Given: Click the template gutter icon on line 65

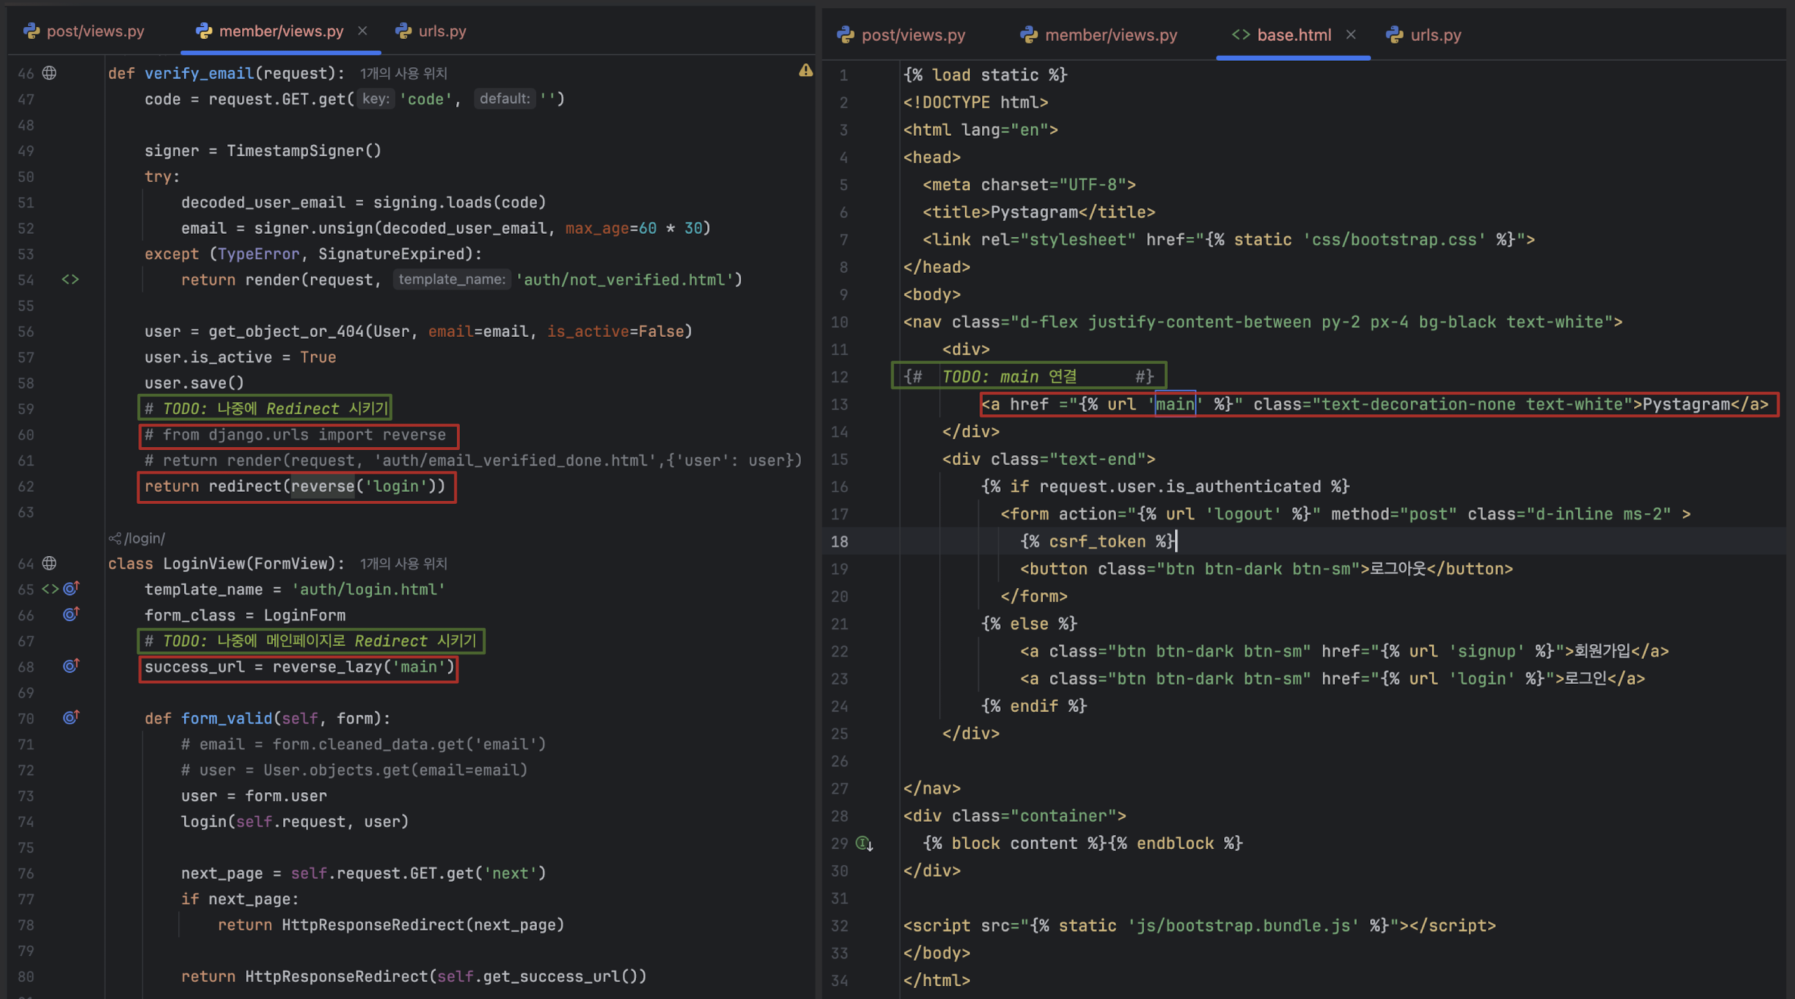Looking at the screenshot, I should [x=50, y=589].
